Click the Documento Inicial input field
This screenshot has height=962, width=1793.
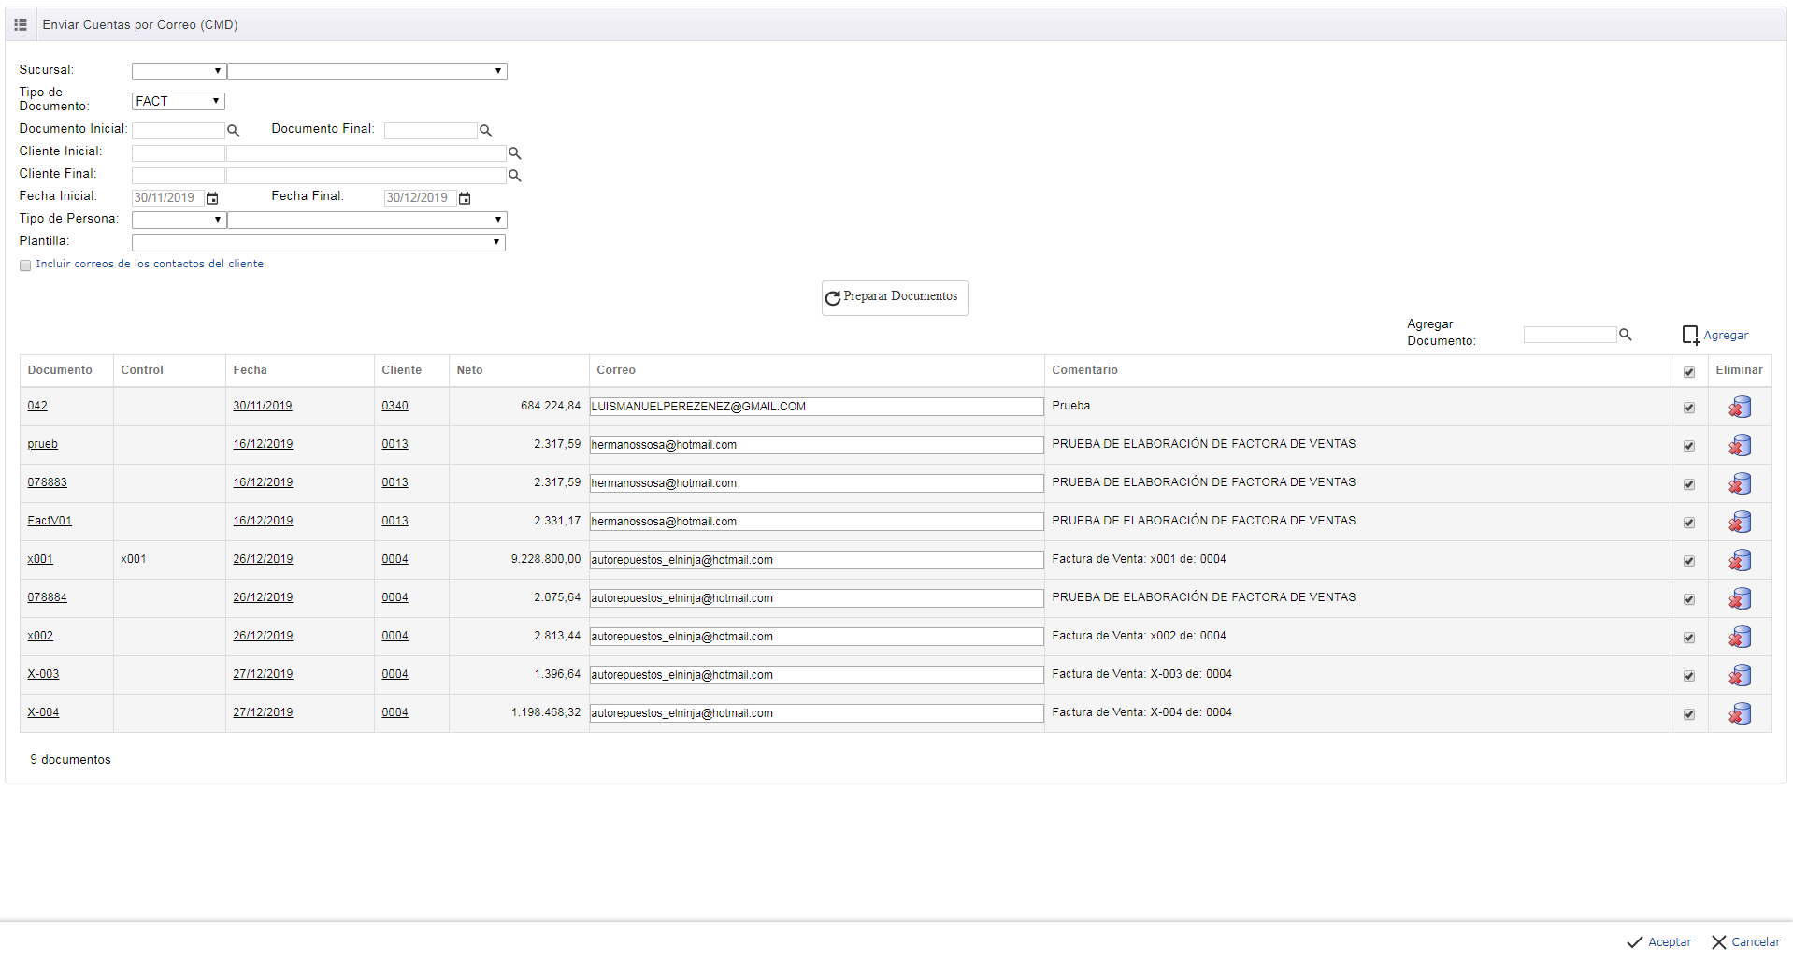179,131
